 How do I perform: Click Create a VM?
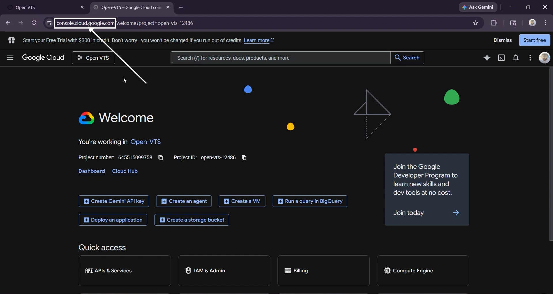(242, 201)
